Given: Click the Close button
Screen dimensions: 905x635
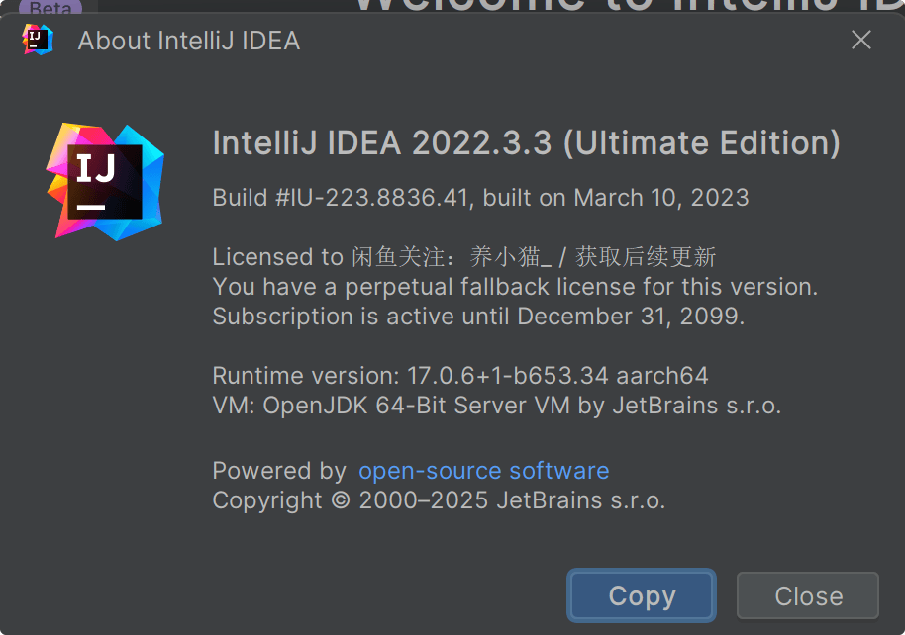Looking at the screenshot, I should [808, 595].
